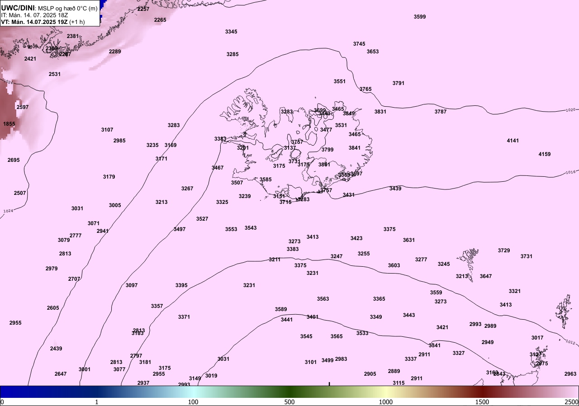The image size is (579, 406).
Task: Click the 1500 tick on color scale
Action: coord(482,402)
